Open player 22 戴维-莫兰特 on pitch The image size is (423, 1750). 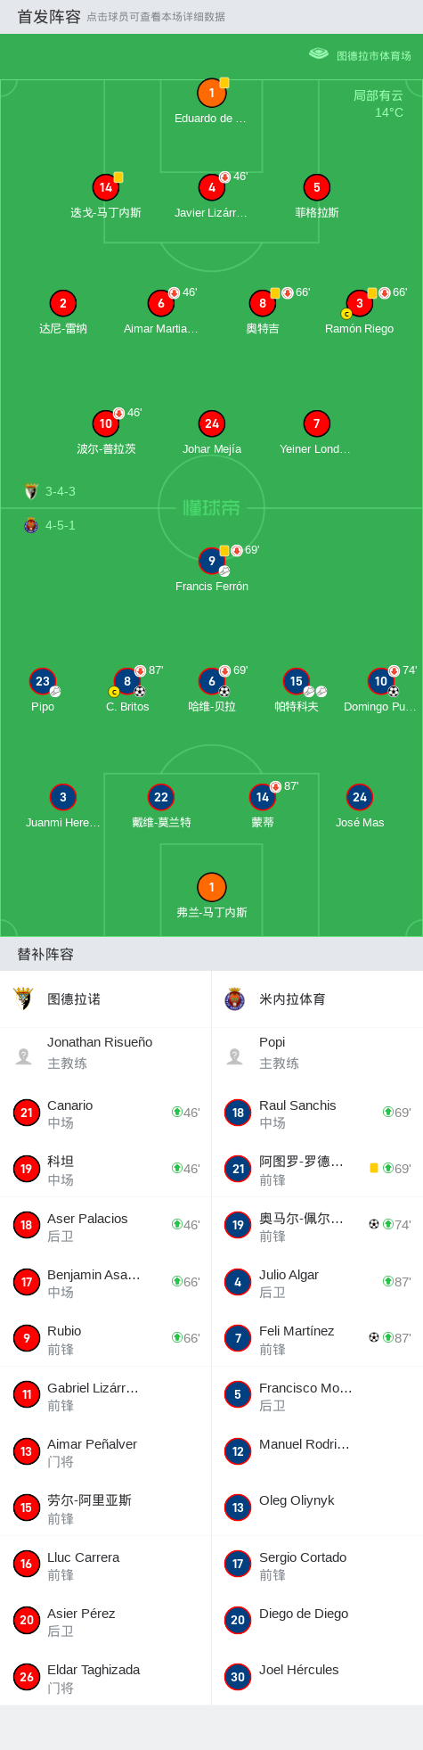click(160, 797)
